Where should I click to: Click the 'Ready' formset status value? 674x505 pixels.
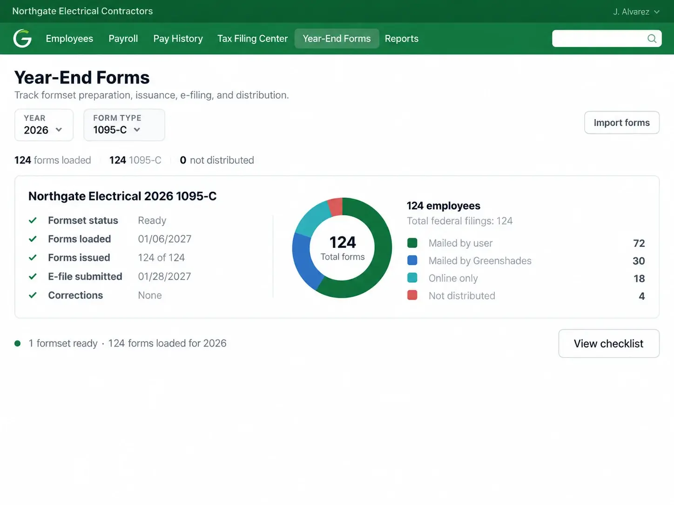pyautogui.click(x=152, y=220)
